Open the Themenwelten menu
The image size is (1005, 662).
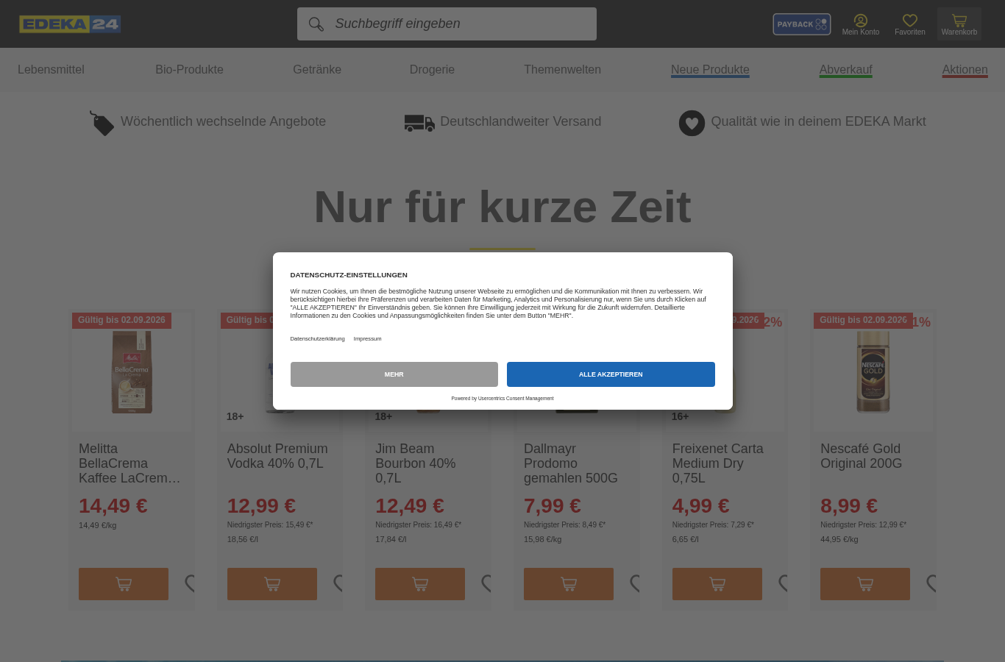point(562,69)
